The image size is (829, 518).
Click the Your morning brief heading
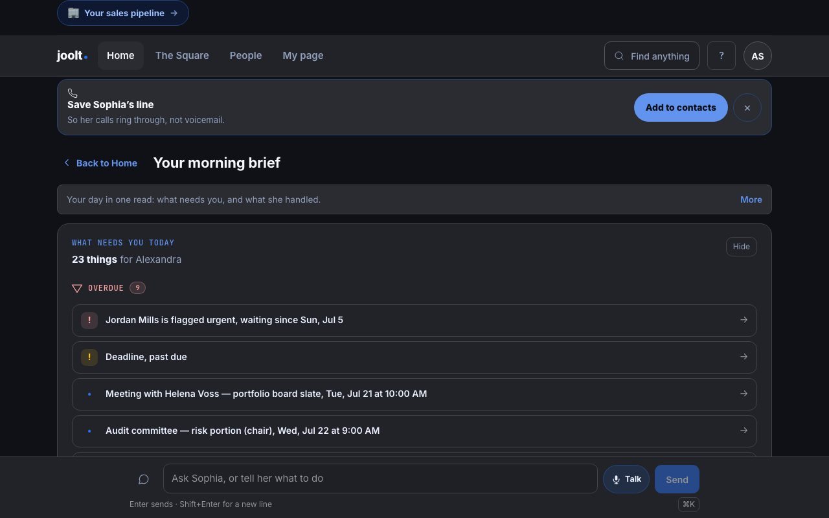pos(217,163)
